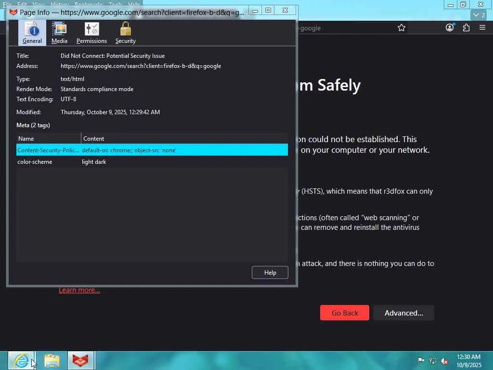Click the Advanced... button in browser

click(404, 313)
